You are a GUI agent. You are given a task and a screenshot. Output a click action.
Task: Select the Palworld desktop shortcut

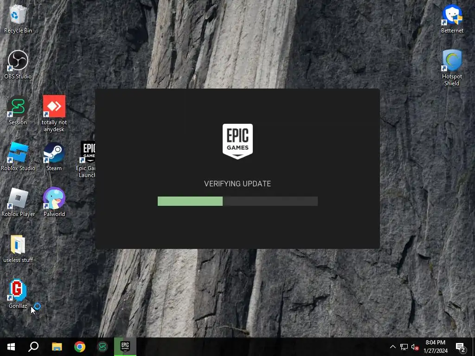[54, 202]
